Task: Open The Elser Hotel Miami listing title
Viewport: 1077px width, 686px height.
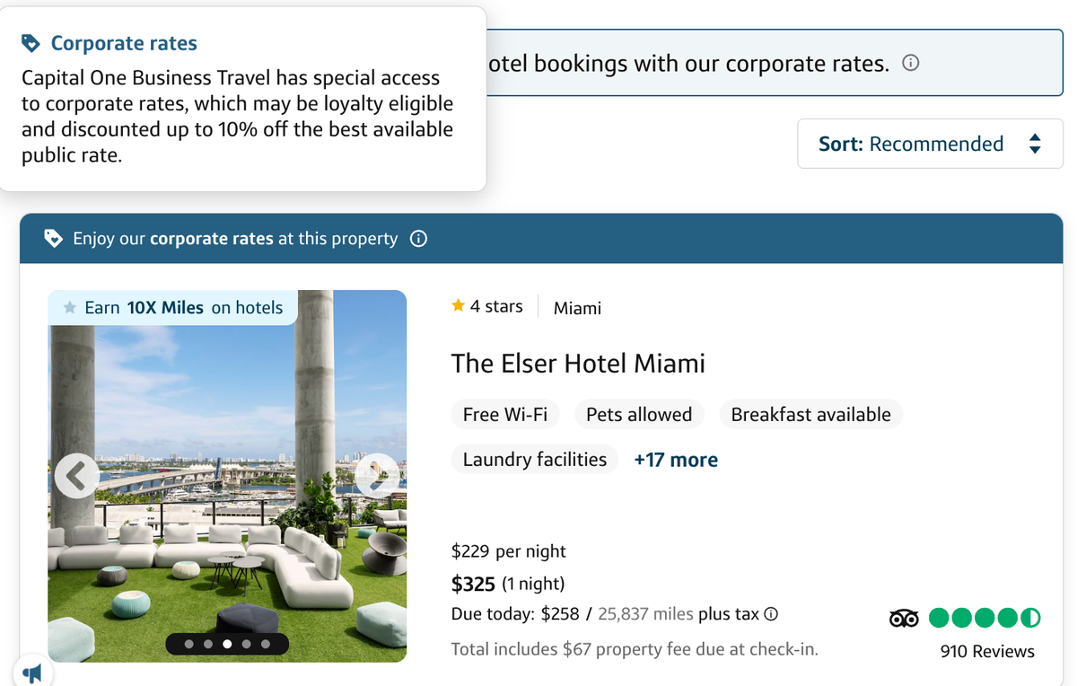Action: click(578, 364)
